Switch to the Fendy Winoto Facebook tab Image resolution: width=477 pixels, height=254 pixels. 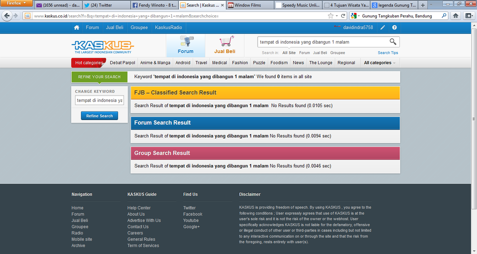click(x=154, y=5)
